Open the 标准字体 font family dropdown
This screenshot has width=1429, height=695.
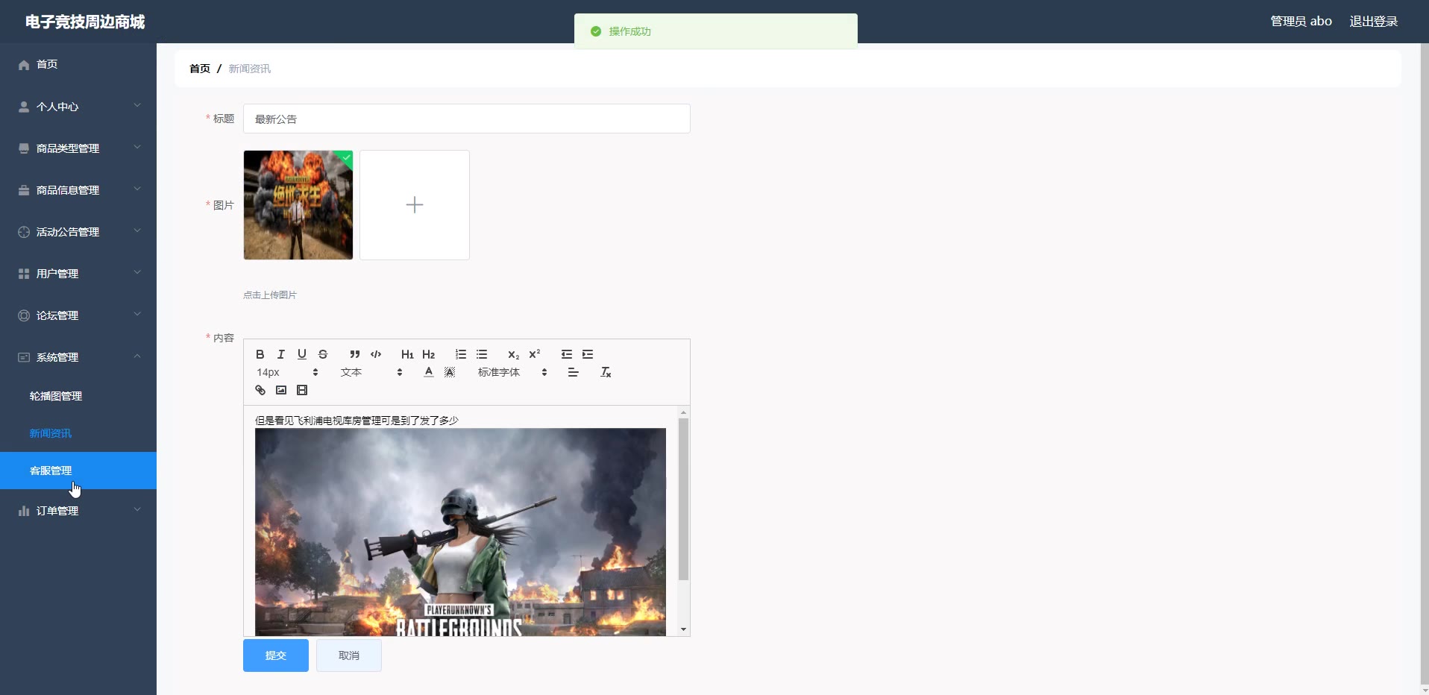[512, 372]
